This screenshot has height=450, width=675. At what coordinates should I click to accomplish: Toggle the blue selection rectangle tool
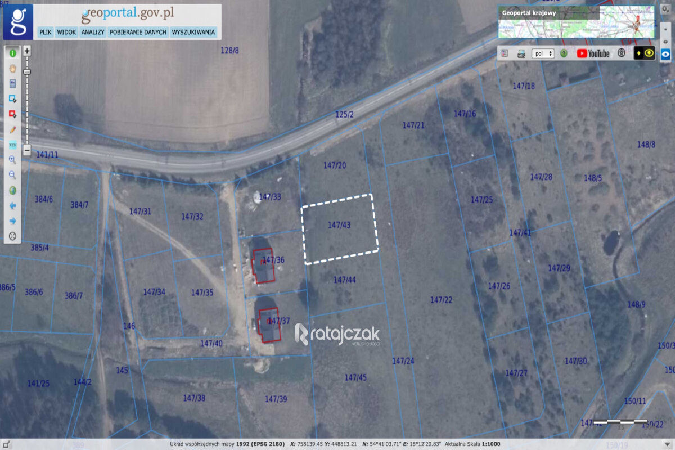12,98
